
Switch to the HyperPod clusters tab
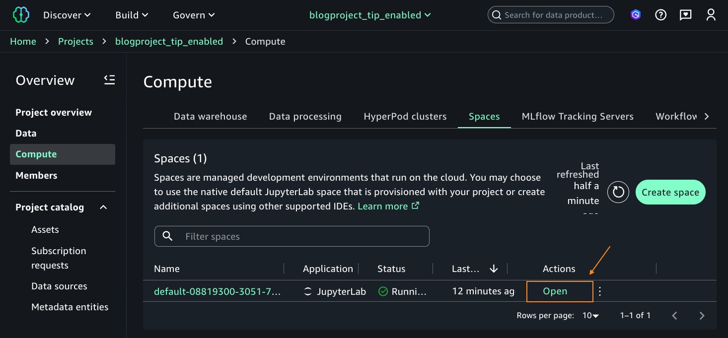pyautogui.click(x=405, y=117)
